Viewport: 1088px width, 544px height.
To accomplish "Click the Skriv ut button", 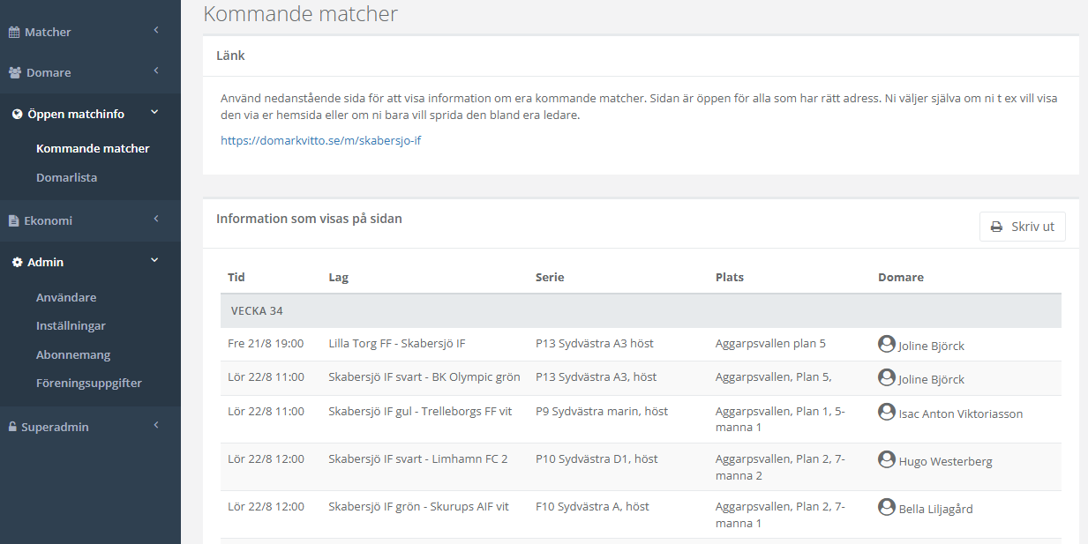I will point(1023,227).
